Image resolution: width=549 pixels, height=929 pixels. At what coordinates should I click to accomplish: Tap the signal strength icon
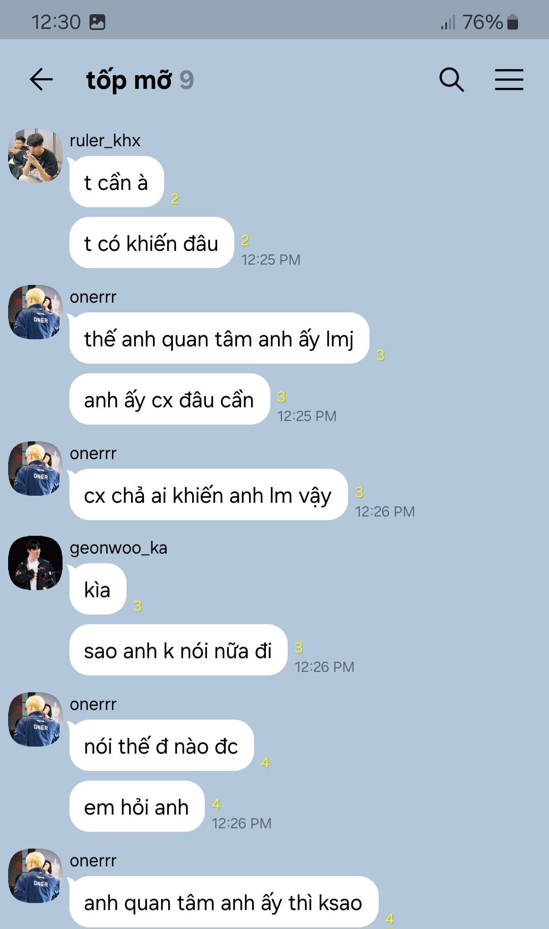click(448, 23)
